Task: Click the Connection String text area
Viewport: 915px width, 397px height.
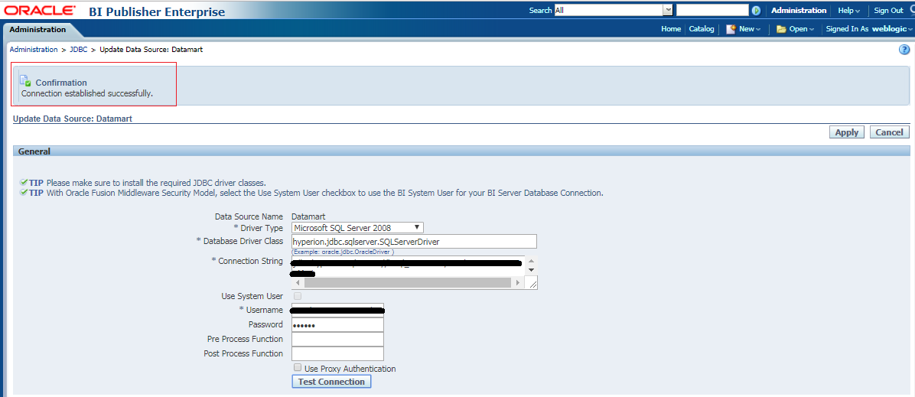Action: [408, 266]
